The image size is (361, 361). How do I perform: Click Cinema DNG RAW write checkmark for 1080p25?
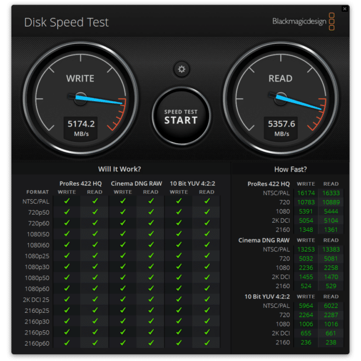[123, 255]
